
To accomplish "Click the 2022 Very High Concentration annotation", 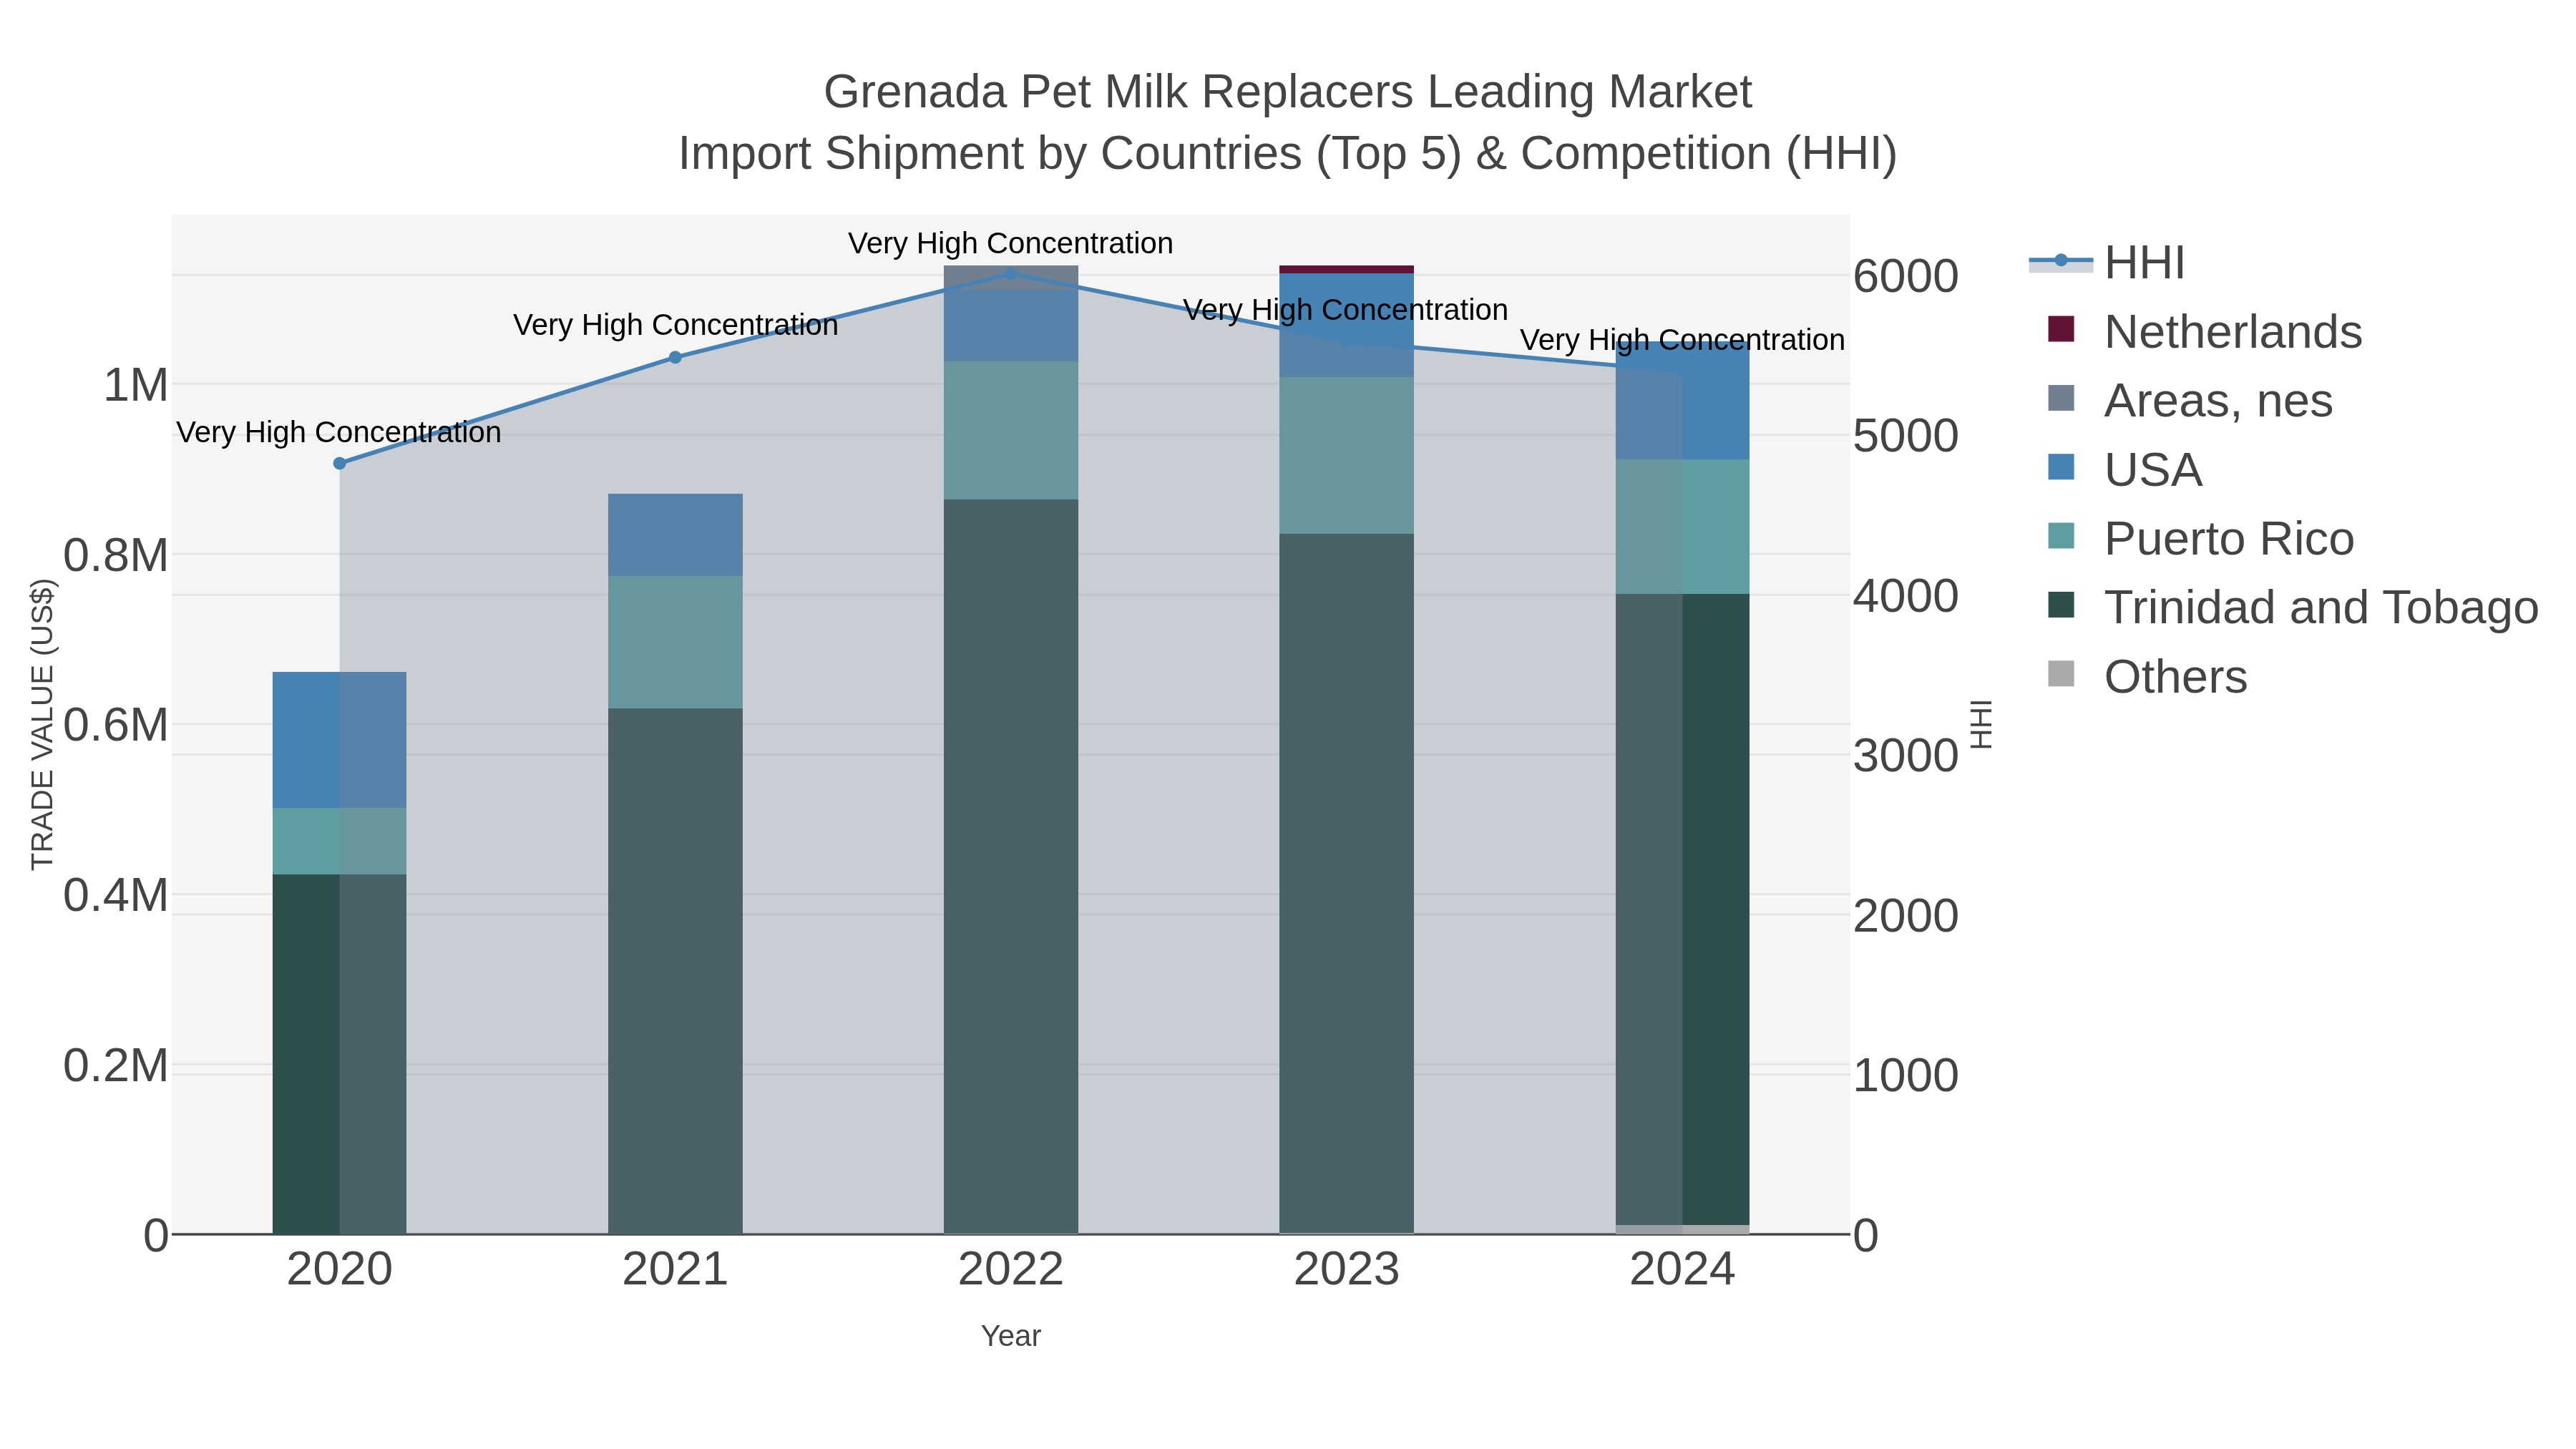I will click(x=1011, y=243).
